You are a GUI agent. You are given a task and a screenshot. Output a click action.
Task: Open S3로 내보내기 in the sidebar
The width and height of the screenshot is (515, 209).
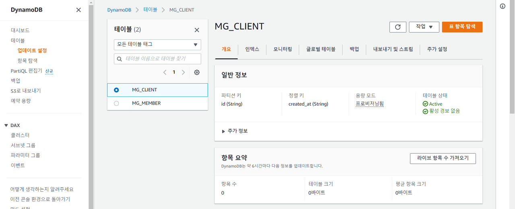click(x=26, y=91)
